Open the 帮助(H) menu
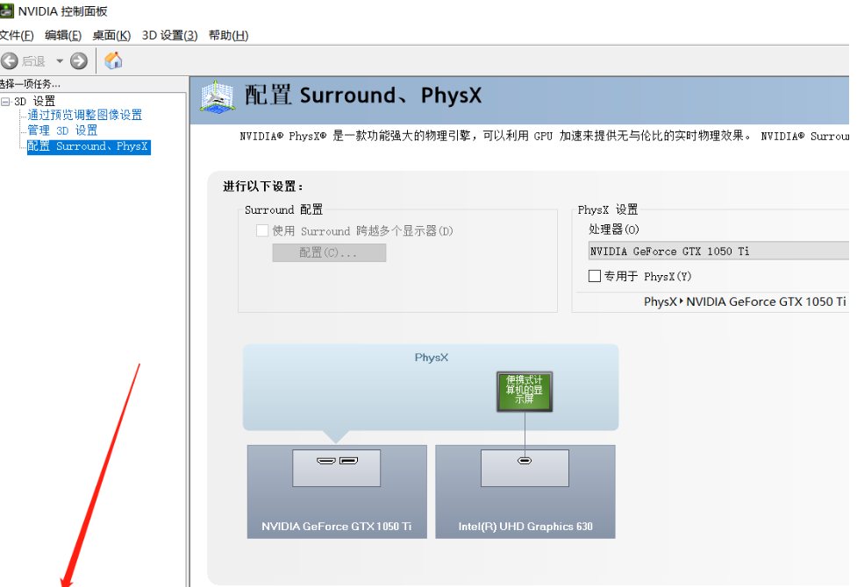This screenshot has height=587, width=857. click(228, 36)
